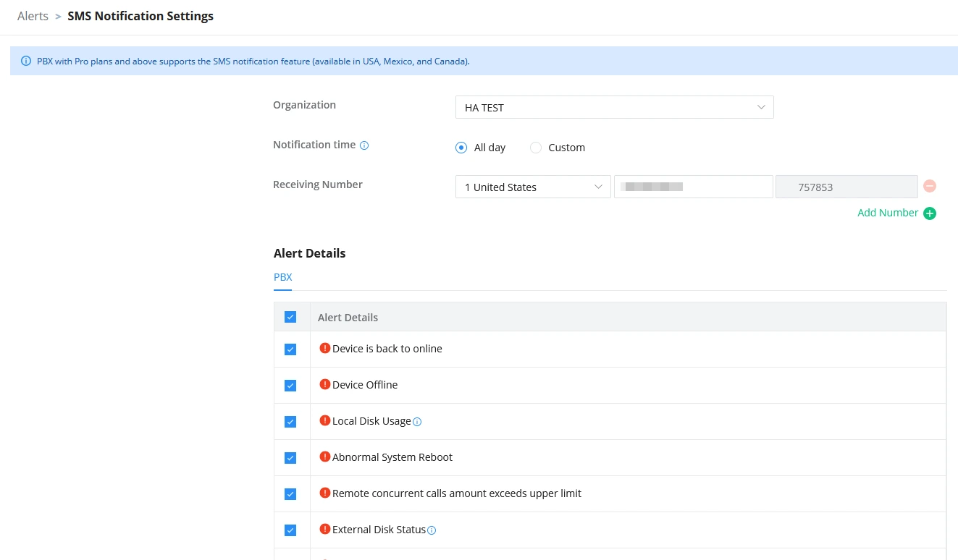Screen dimensions: 958x560
Task: Click the verification code field showing 757853
Action: pos(846,187)
